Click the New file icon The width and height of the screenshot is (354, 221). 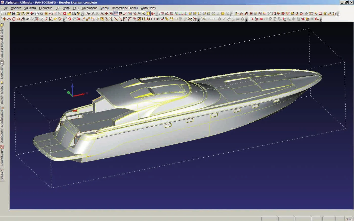click(x=4, y=13)
